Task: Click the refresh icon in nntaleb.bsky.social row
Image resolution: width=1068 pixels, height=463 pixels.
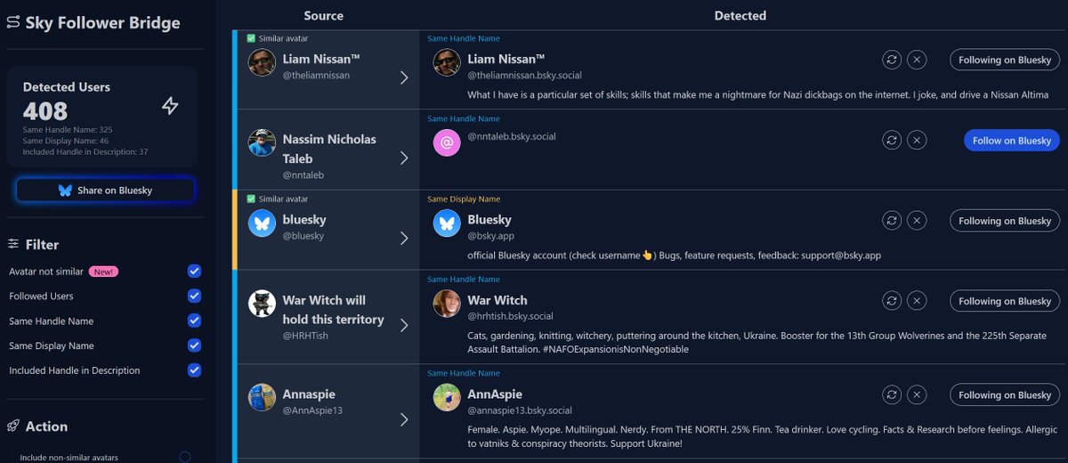Action: [890, 140]
